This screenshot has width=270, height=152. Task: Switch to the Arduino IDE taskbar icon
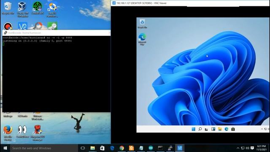(x=151, y=148)
